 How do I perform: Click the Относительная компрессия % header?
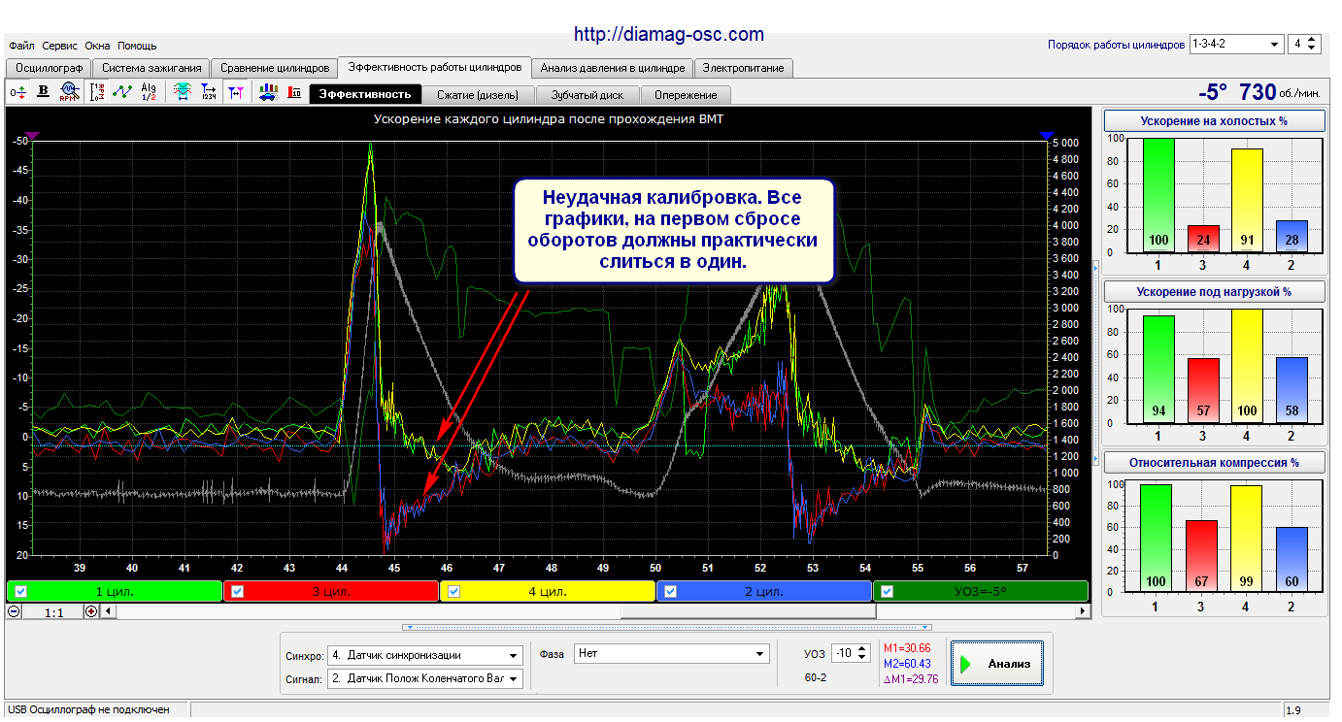[1215, 463]
